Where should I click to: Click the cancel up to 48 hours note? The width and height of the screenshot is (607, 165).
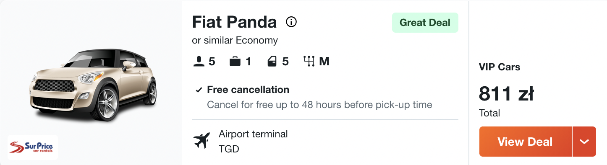(x=319, y=105)
